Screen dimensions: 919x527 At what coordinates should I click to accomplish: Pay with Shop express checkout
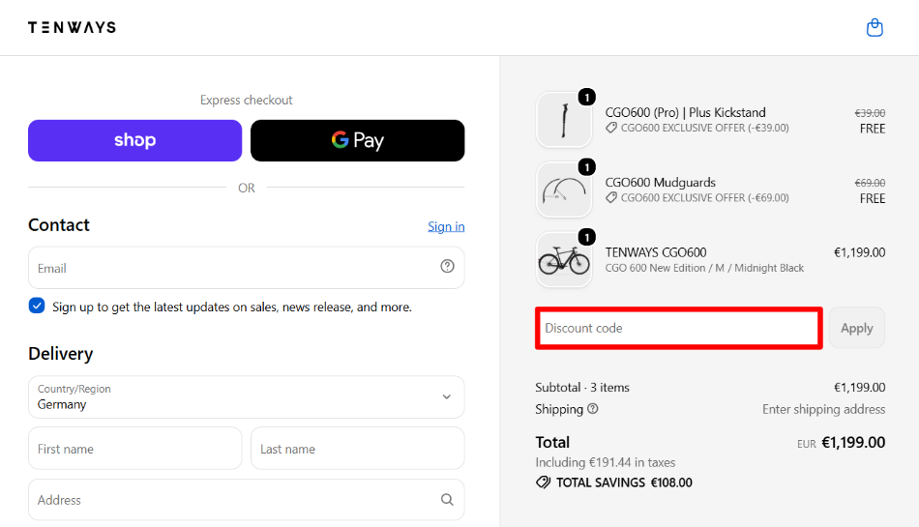(x=134, y=140)
